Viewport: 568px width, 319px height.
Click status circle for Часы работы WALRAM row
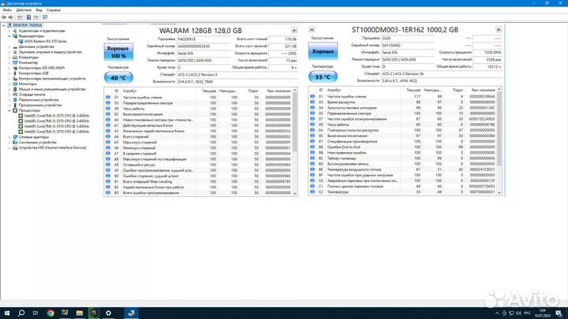tap(108, 109)
